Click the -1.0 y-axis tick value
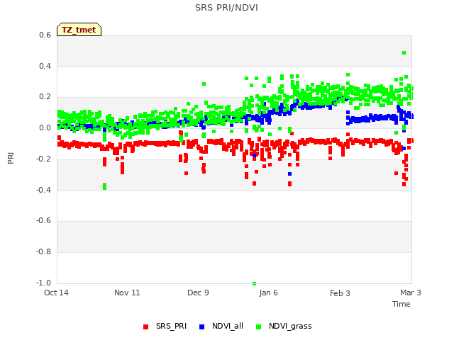This screenshot has width=454, height=340. click(x=43, y=283)
